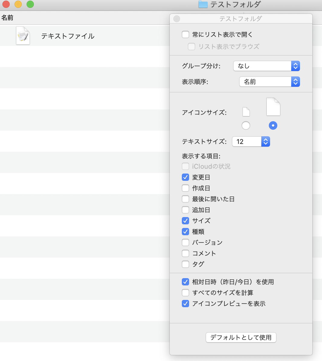Viewport: 322px width, 361px height.
Task: Click the テキストファイル document icon
Action: tap(23, 36)
